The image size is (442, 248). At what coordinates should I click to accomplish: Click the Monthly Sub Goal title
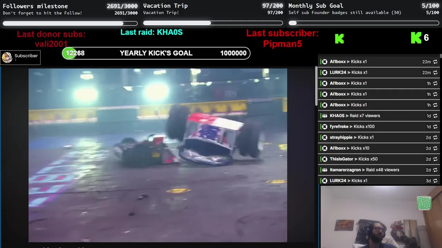[316, 6]
